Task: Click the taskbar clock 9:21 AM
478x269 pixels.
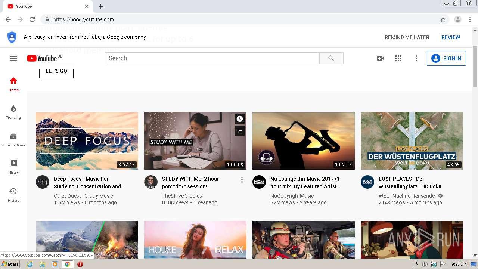Action: tap(459, 264)
